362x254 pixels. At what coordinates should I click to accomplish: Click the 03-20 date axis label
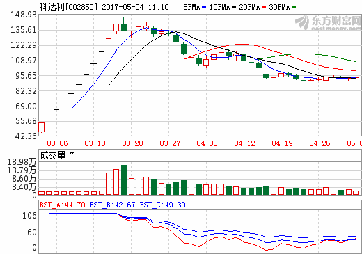[132, 143]
